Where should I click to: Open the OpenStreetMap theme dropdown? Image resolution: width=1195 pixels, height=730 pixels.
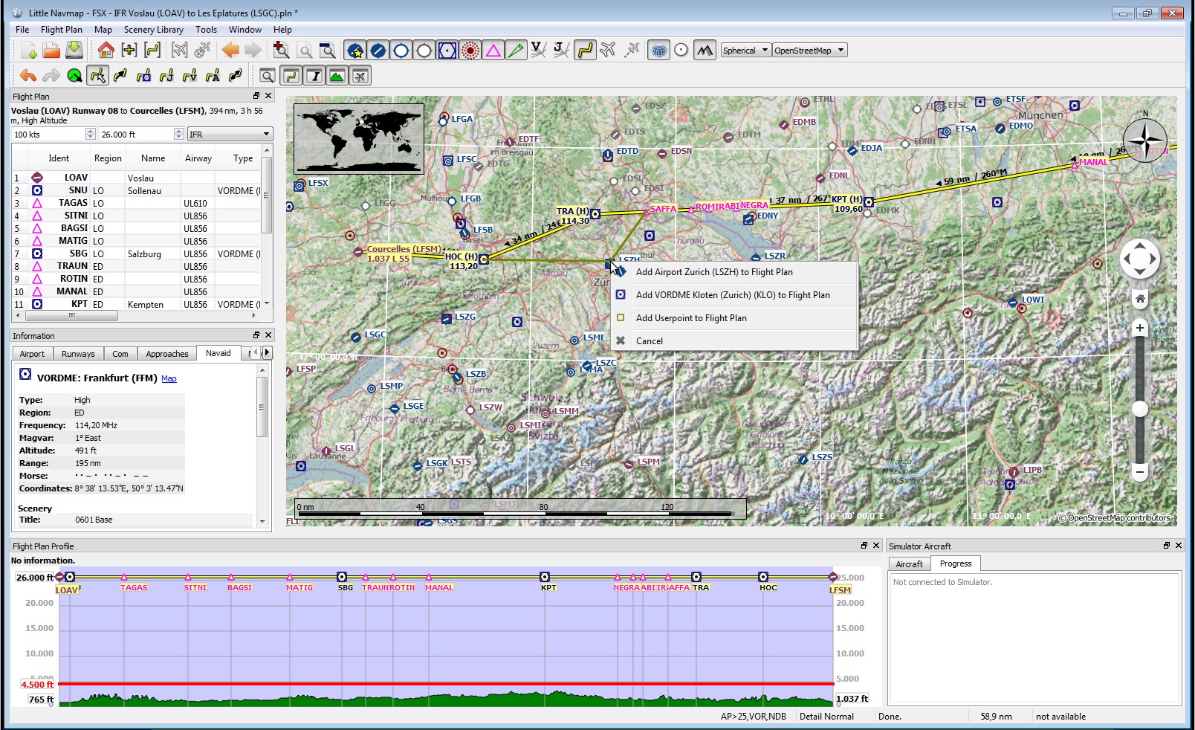pos(809,51)
